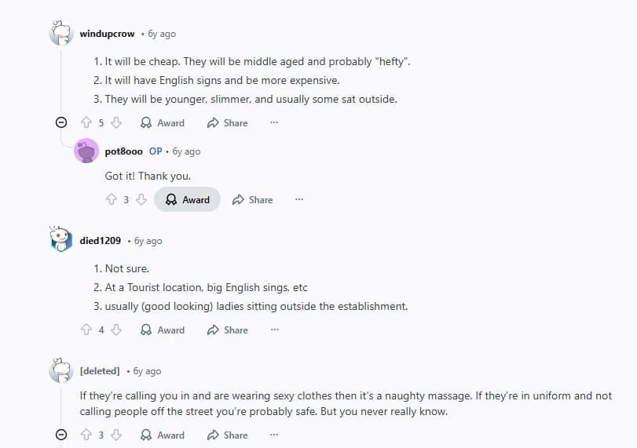Downvote the deleted user's comment
The width and height of the screenshot is (637, 448).
point(116,435)
